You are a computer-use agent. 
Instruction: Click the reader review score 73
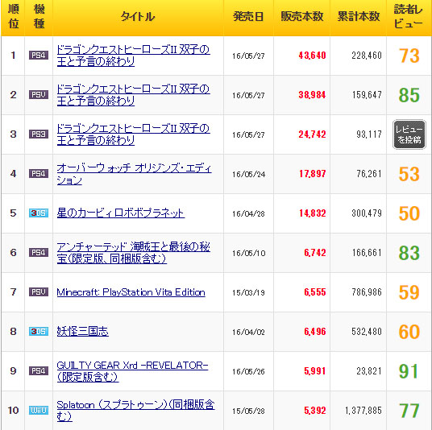[x=409, y=56]
